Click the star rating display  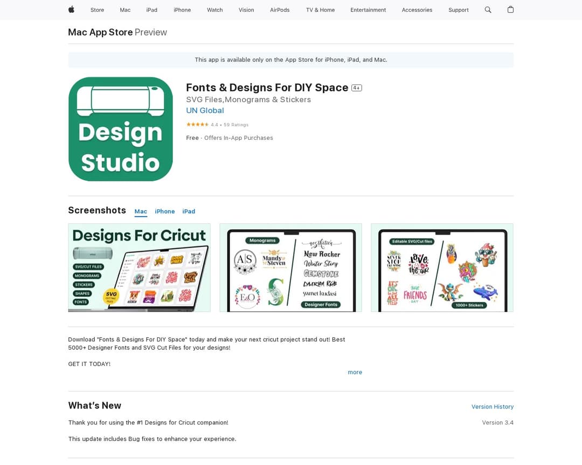(197, 124)
